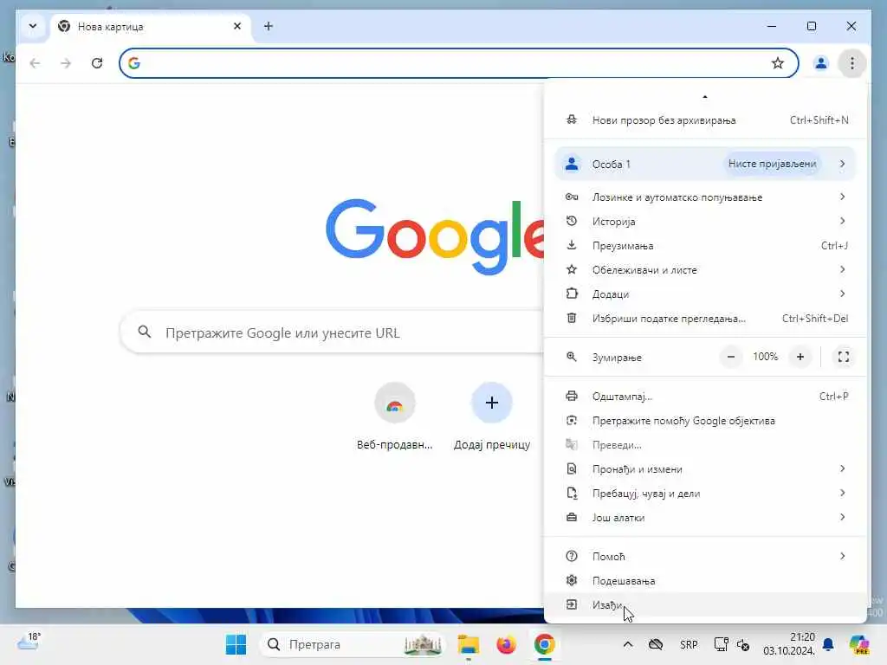Click the Зумирање magnifier icon

pos(572,357)
